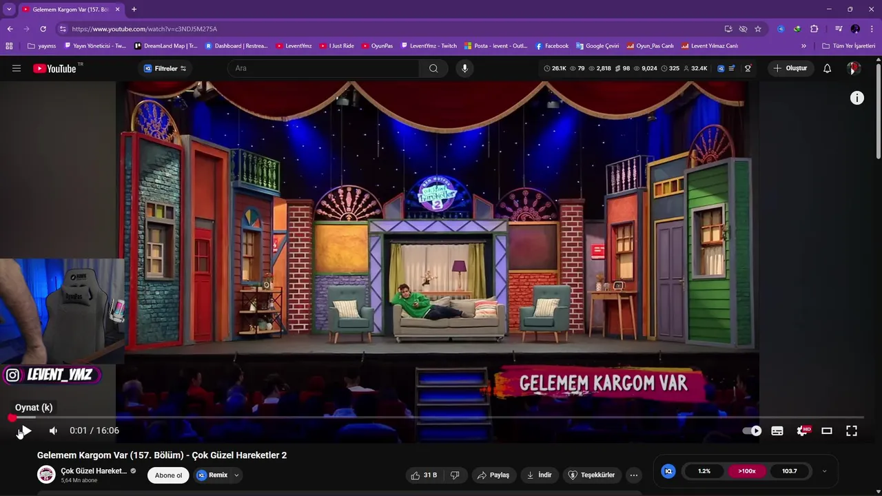Subscribe using Abone ol button

(168, 475)
